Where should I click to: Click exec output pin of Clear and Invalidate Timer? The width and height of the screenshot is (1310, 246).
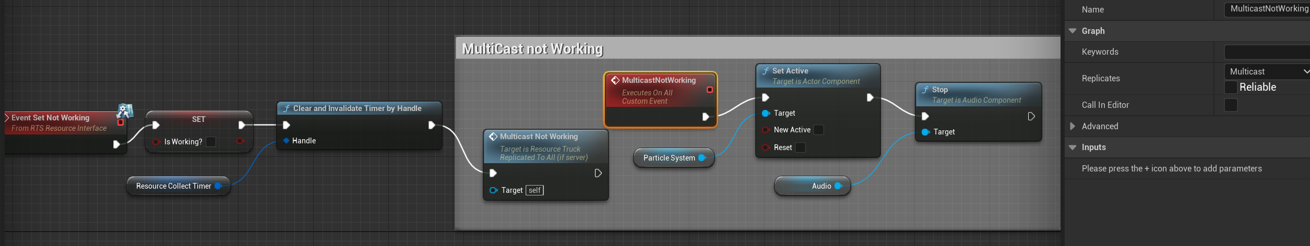tap(432, 125)
